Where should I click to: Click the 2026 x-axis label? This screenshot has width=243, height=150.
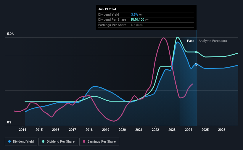(x=222, y=130)
